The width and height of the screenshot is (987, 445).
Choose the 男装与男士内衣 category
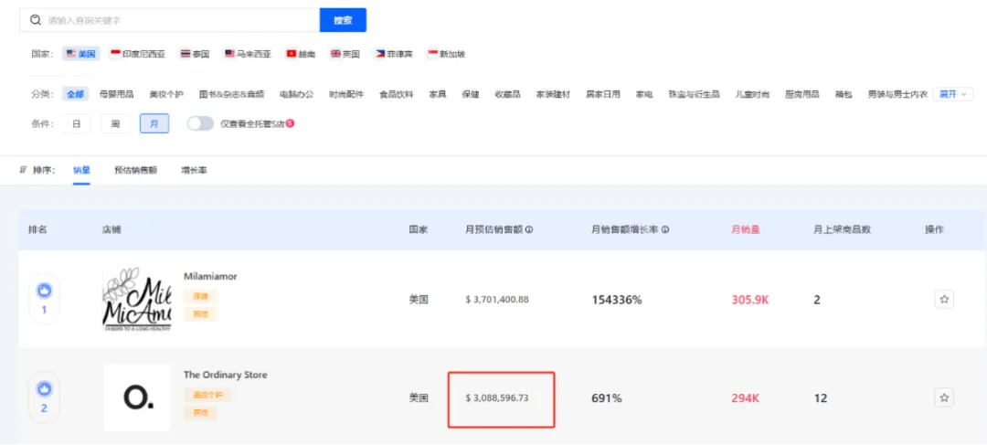(x=897, y=94)
